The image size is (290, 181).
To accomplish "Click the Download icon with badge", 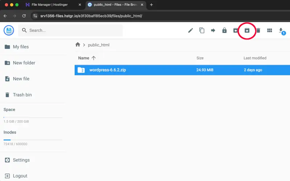I will coord(282,31).
